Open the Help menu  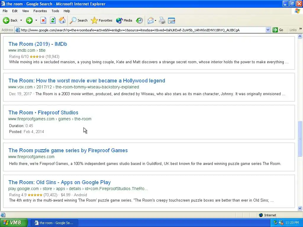[67, 11]
